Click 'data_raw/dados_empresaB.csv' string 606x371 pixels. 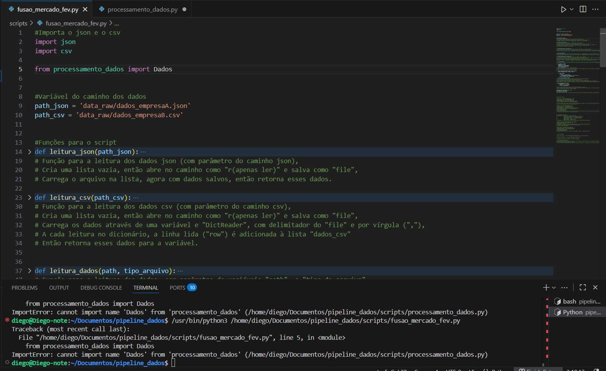click(x=129, y=115)
